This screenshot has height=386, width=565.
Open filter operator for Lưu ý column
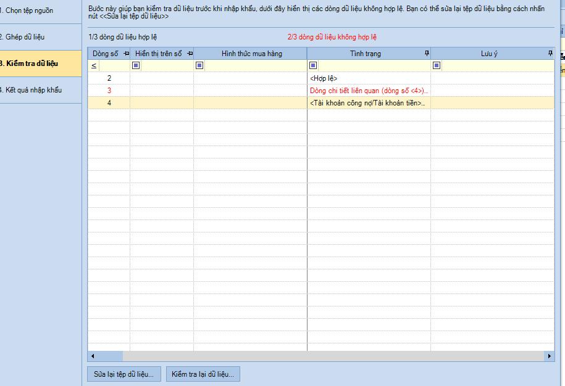pos(437,65)
